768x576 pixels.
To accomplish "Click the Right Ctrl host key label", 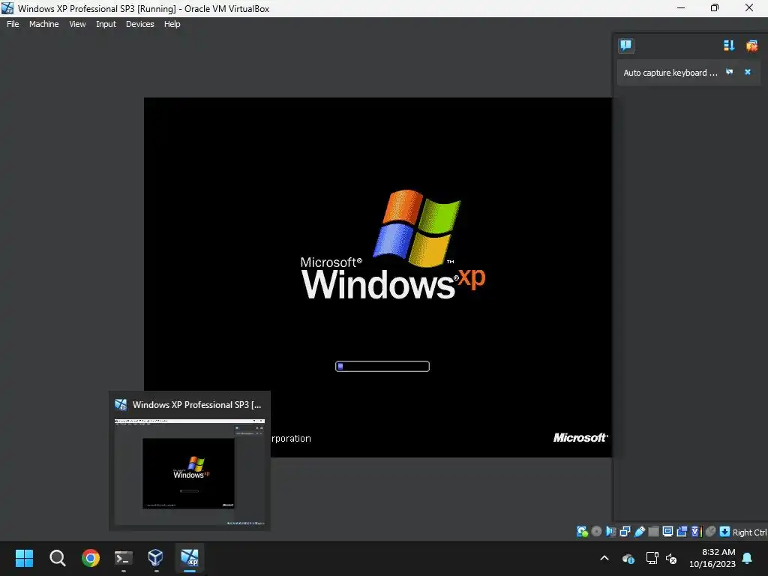I will coord(749,532).
